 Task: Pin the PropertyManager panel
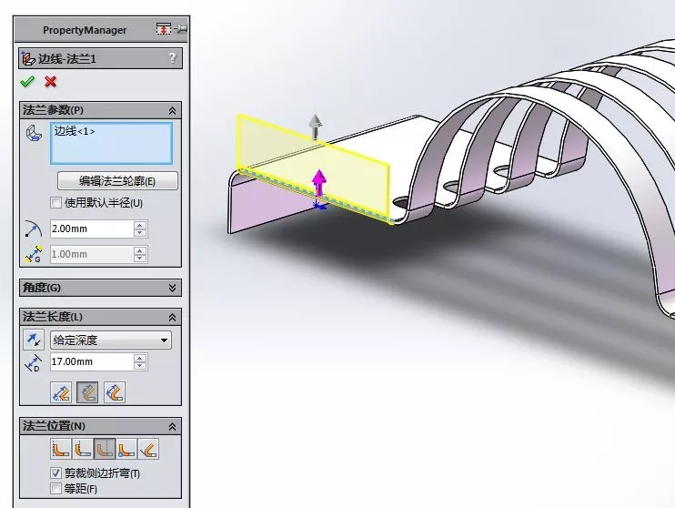pos(181,29)
